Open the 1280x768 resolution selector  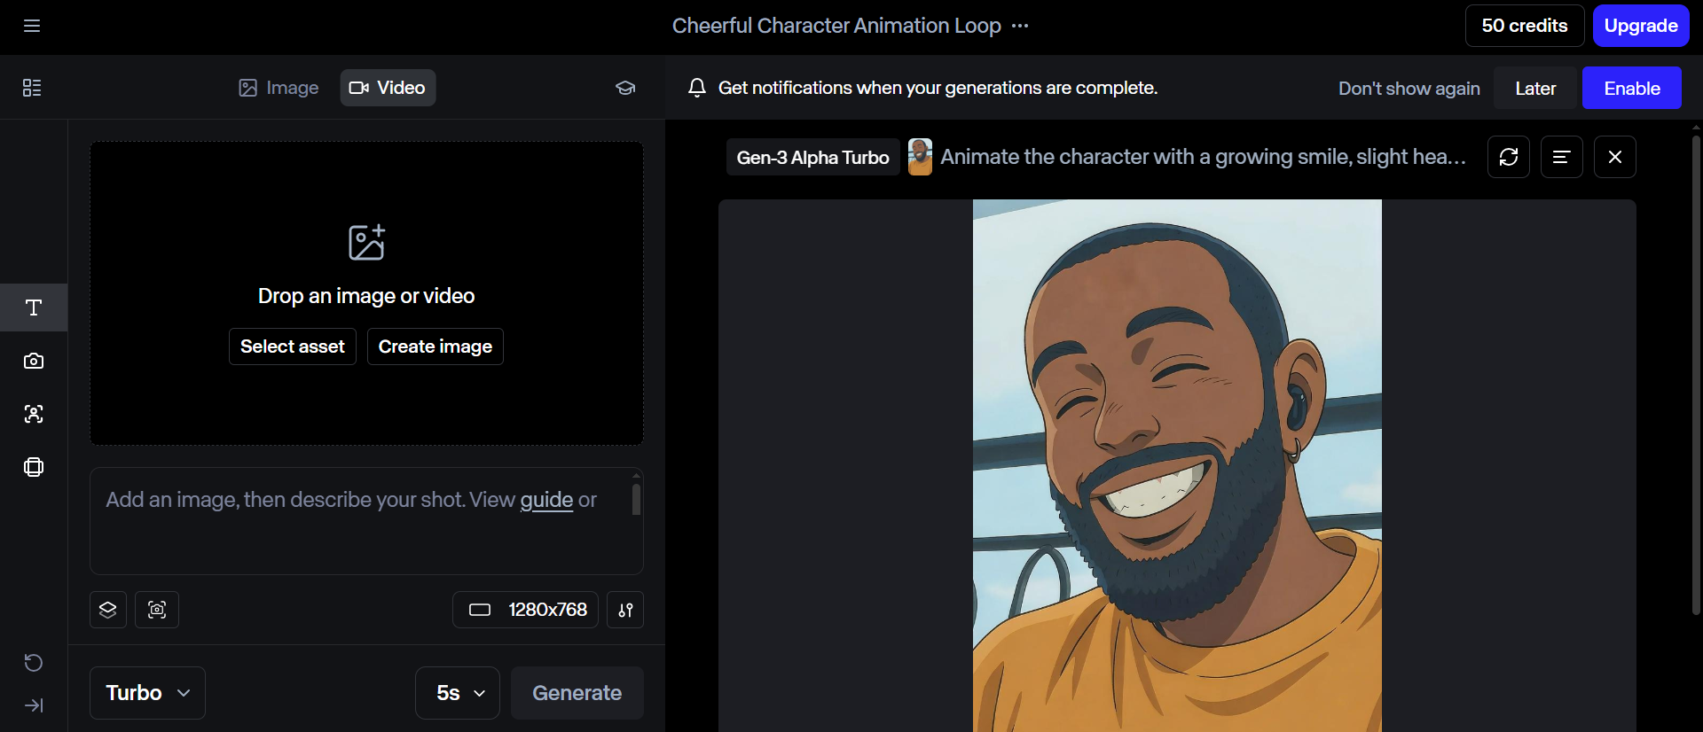point(526,610)
